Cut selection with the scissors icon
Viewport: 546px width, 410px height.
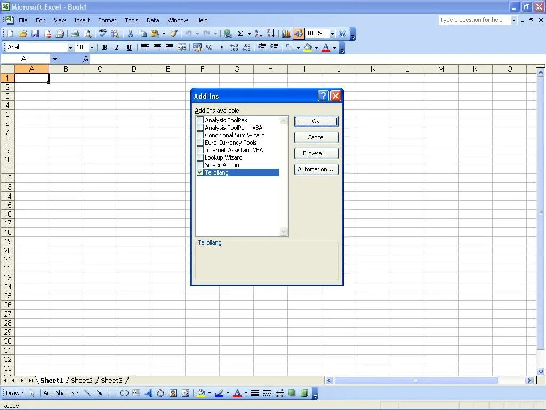130,34
